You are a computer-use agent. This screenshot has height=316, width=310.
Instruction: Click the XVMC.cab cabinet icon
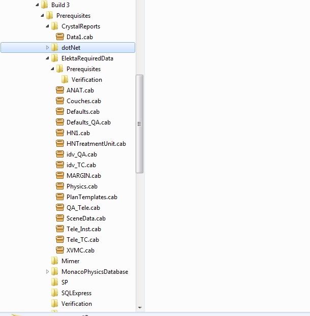[60, 250]
